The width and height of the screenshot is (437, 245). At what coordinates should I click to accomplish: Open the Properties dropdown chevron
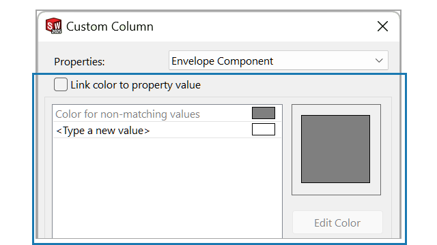[379, 61]
